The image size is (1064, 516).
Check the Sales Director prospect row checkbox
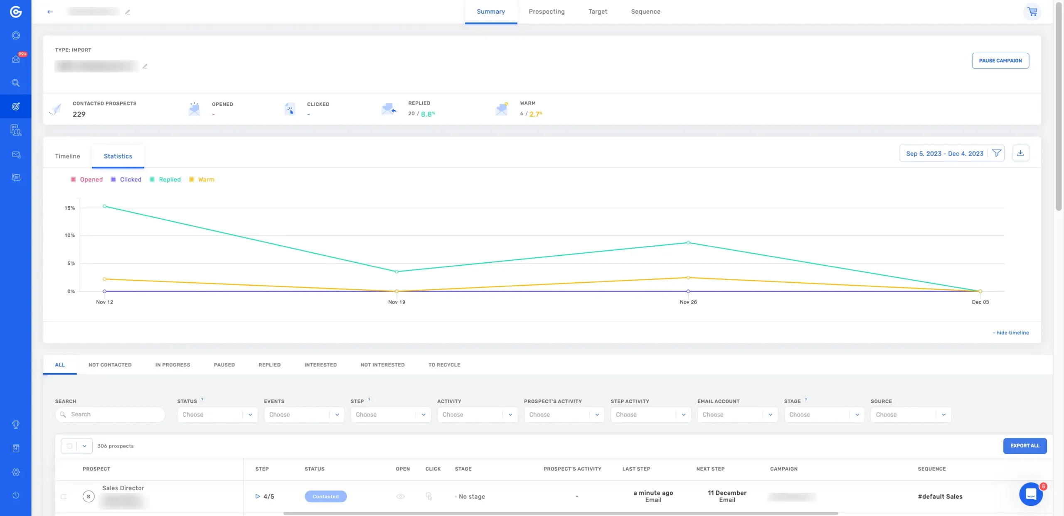(64, 496)
